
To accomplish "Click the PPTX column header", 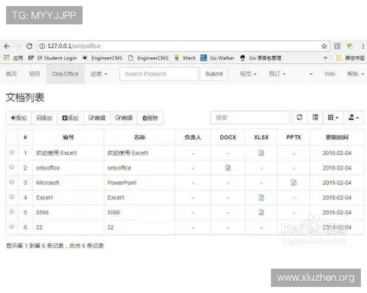I will pyautogui.click(x=294, y=137).
